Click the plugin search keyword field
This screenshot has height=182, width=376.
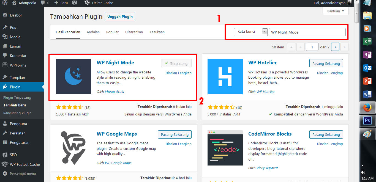pos(307,32)
